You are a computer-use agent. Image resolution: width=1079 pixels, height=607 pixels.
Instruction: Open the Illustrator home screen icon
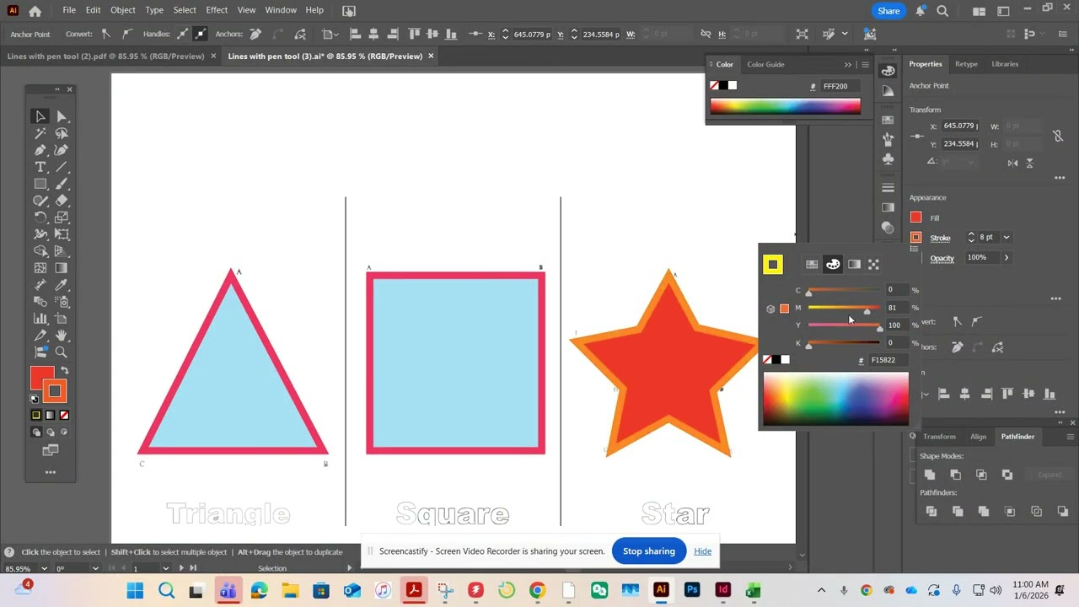click(35, 11)
